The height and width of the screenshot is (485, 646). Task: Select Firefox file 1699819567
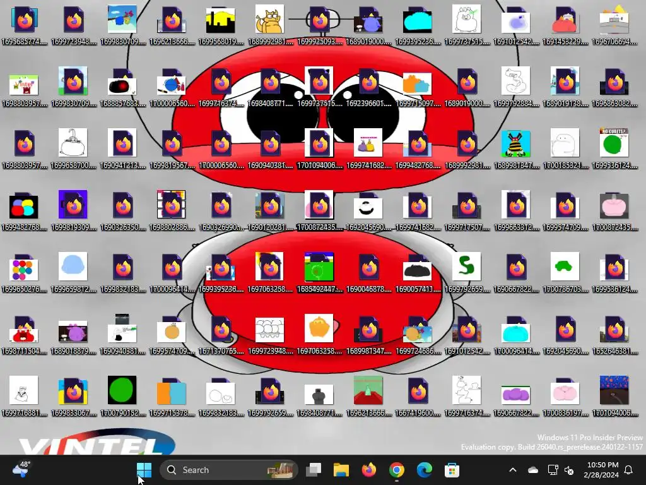pos(172,149)
